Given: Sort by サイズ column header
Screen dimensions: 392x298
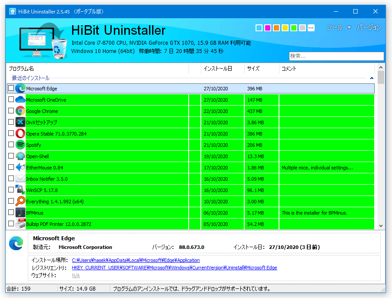Looking at the screenshot, I should point(262,69).
